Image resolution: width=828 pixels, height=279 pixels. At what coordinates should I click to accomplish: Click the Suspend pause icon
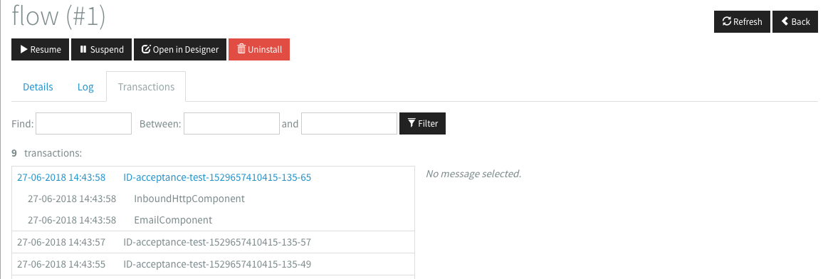point(83,50)
